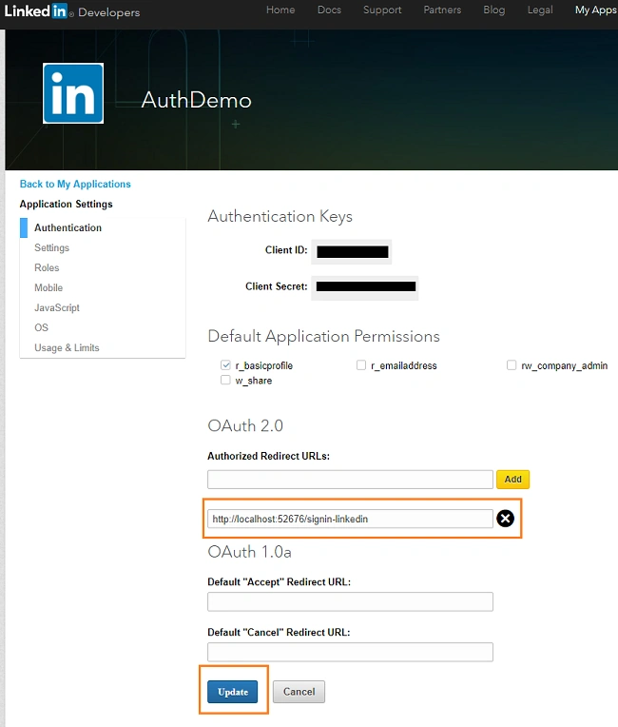The width and height of the screenshot is (618, 727).
Task: Focus the empty Authorized Redirect URLs field
Action: coord(350,480)
